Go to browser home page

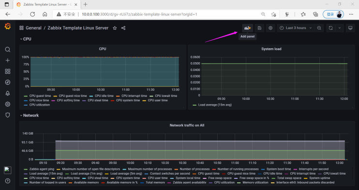click(45, 14)
